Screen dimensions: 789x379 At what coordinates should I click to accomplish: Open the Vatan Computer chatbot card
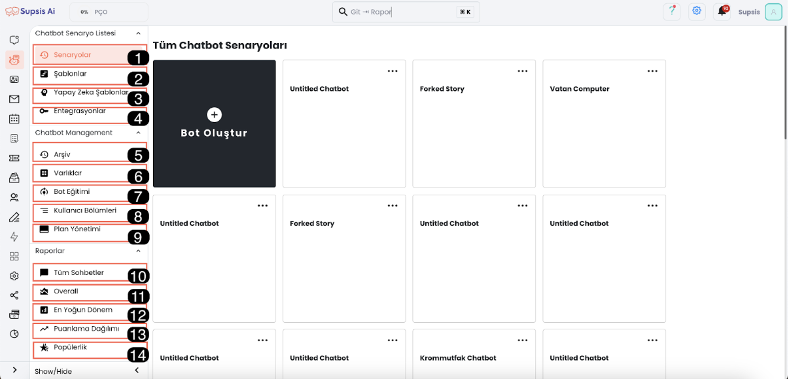(x=604, y=124)
